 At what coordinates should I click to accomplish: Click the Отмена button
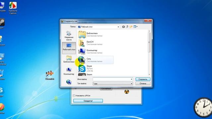coord(143,84)
